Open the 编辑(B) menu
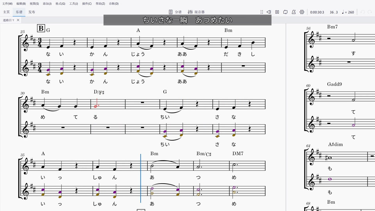This screenshot has width=375, height=211. pyautogui.click(x=21, y=4)
